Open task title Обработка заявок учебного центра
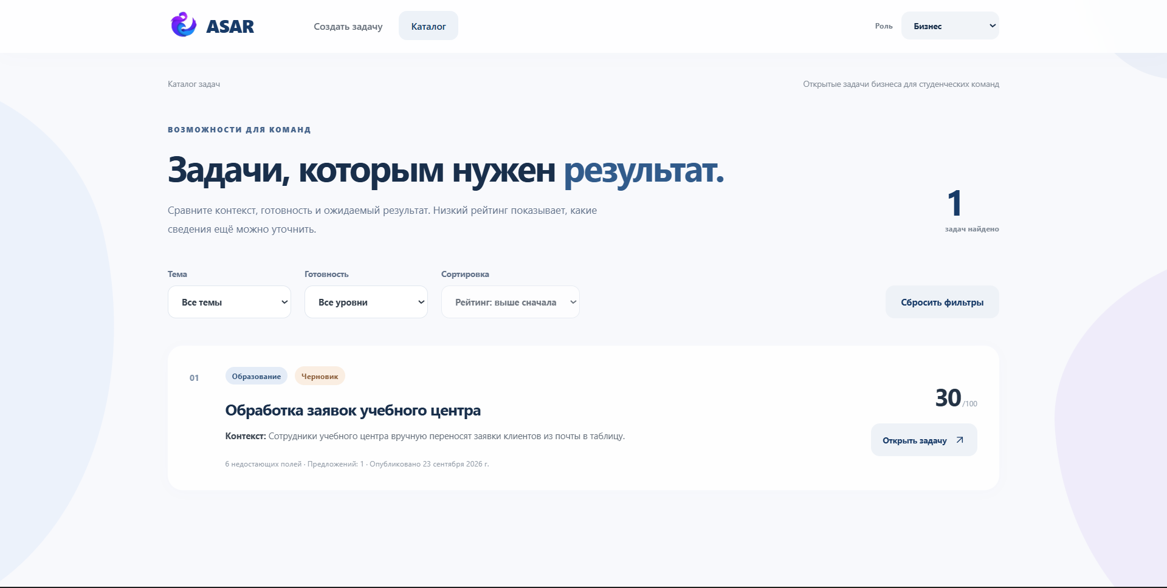Screen dimensions: 1167x588 (x=353, y=411)
